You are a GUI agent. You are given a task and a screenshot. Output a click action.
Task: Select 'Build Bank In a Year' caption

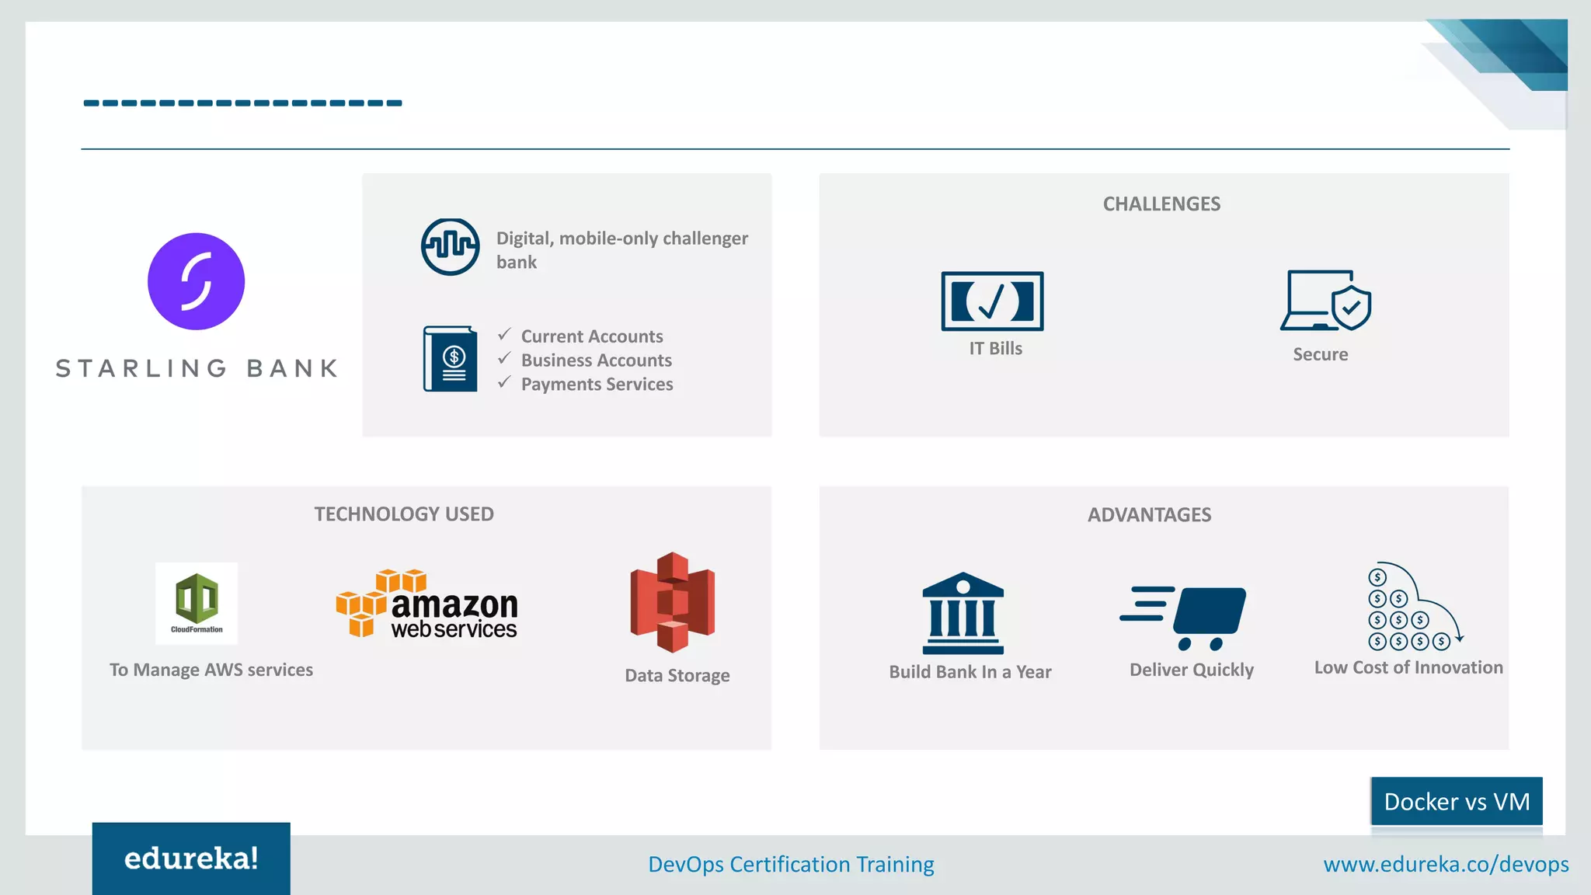(x=970, y=672)
